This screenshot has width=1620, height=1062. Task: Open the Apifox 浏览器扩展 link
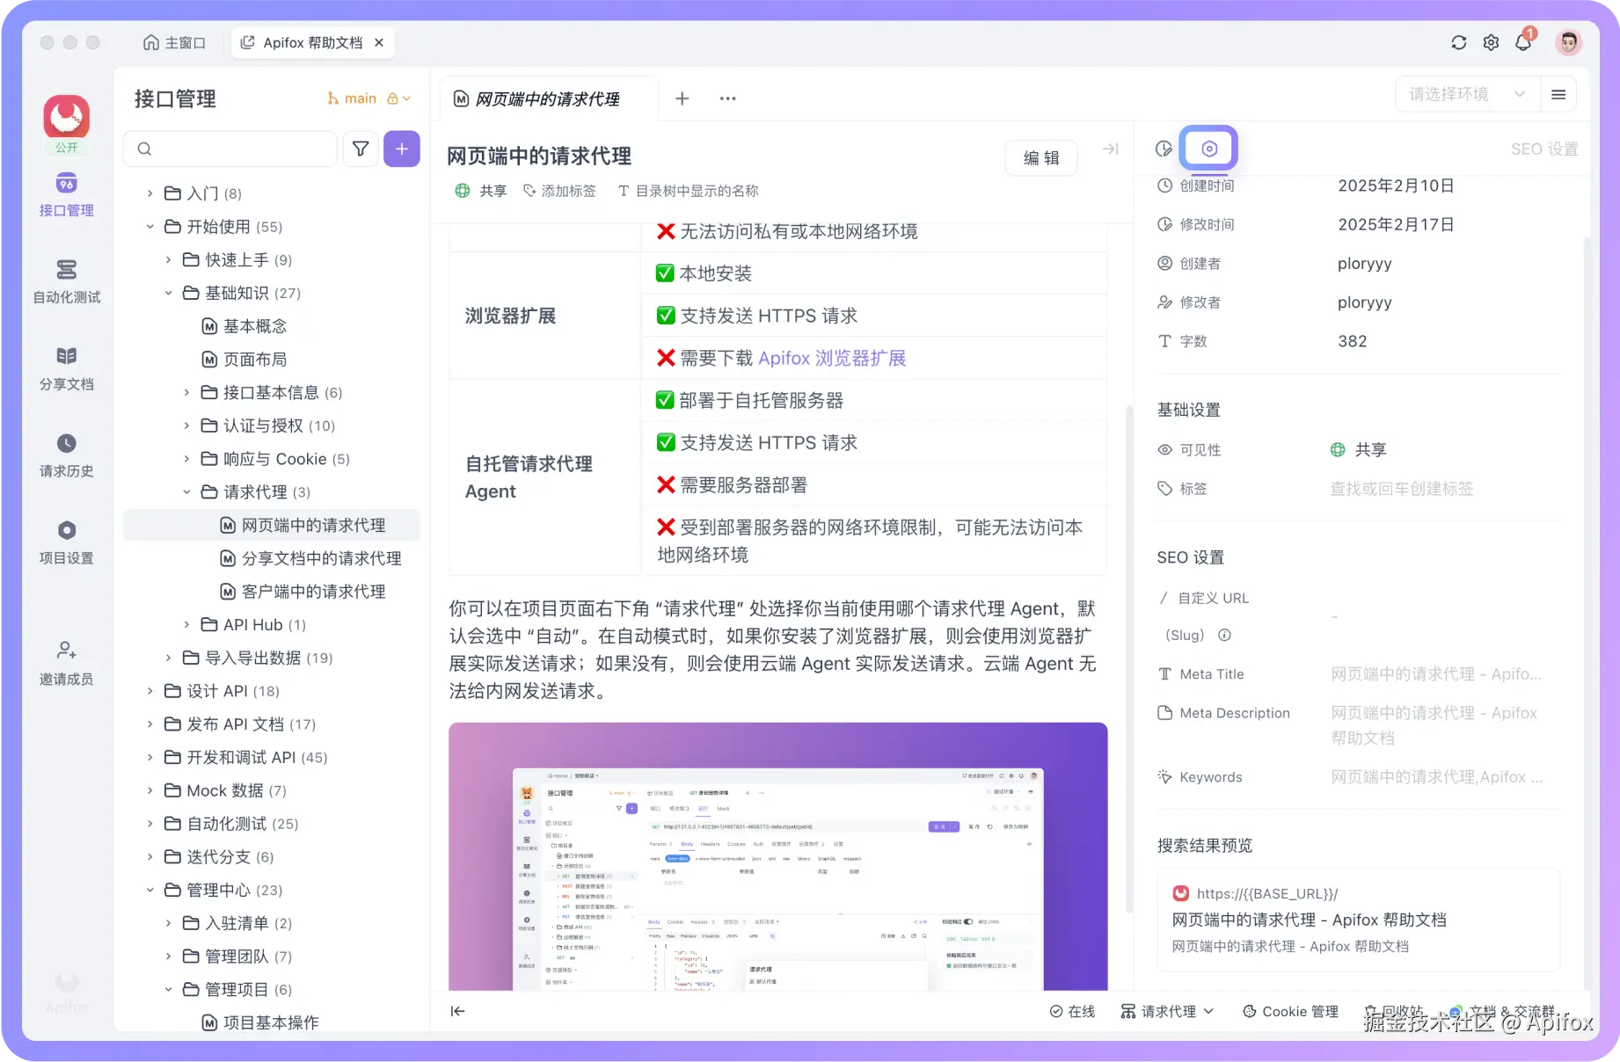coord(832,358)
